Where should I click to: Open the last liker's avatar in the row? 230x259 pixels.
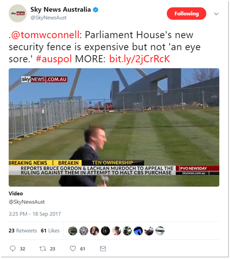point(160,231)
